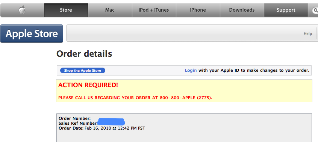Go to the Mac tab
Viewport: 318px width, 142px height.
[110, 10]
